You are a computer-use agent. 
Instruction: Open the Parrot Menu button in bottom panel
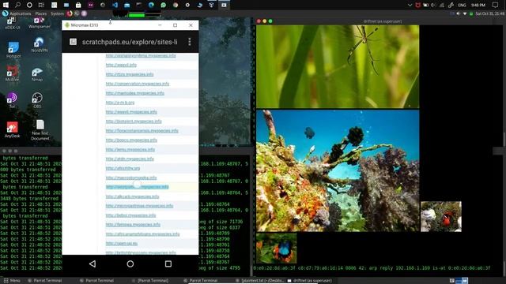pos(12,281)
